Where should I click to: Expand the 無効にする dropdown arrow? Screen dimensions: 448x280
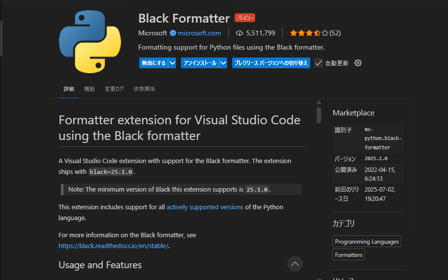172,63
